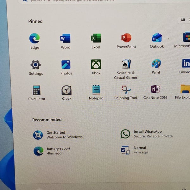Launch Word from pinned apps
190x190 pixels.
pyautogui.click(x=65, y=39)
